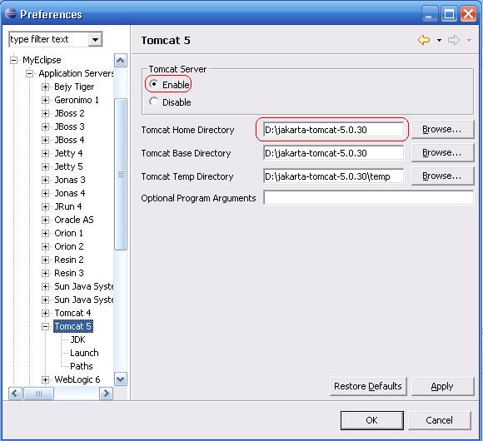
Task: Click the Eclipse icon in title bar
Action: pos(11,13)
